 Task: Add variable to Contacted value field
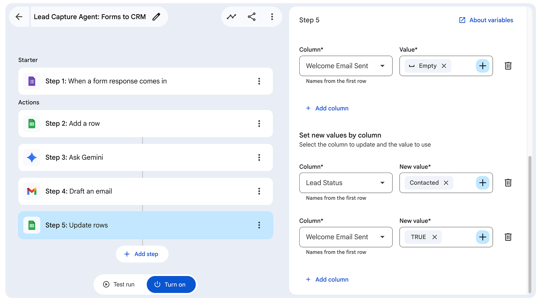(x=483, y=183)
